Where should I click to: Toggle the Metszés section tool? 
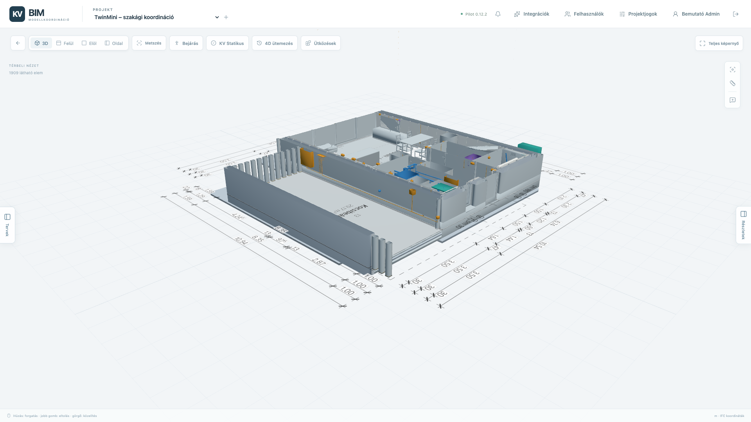[149, 43]
